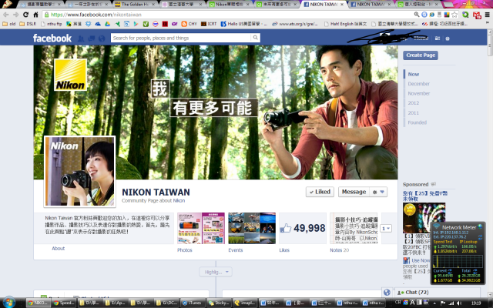Click the About link
This screenshot has height=308, width=493.
click(x=59, y=248)
